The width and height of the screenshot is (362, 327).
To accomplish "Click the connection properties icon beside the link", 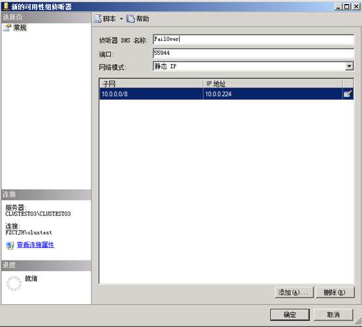I will tap(10, 245).
